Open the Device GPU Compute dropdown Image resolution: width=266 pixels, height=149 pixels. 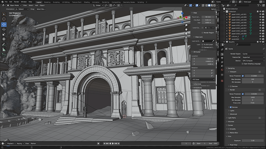(x=253, y=61)
